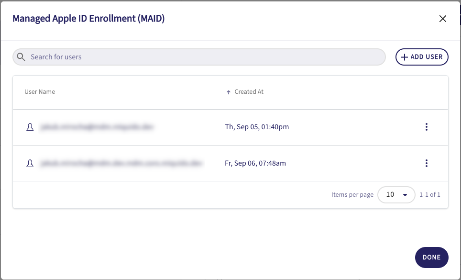Click the plus icon inside ADD USER
The image size is (461, 280).
pyautogui.click(x=405, y=56)
